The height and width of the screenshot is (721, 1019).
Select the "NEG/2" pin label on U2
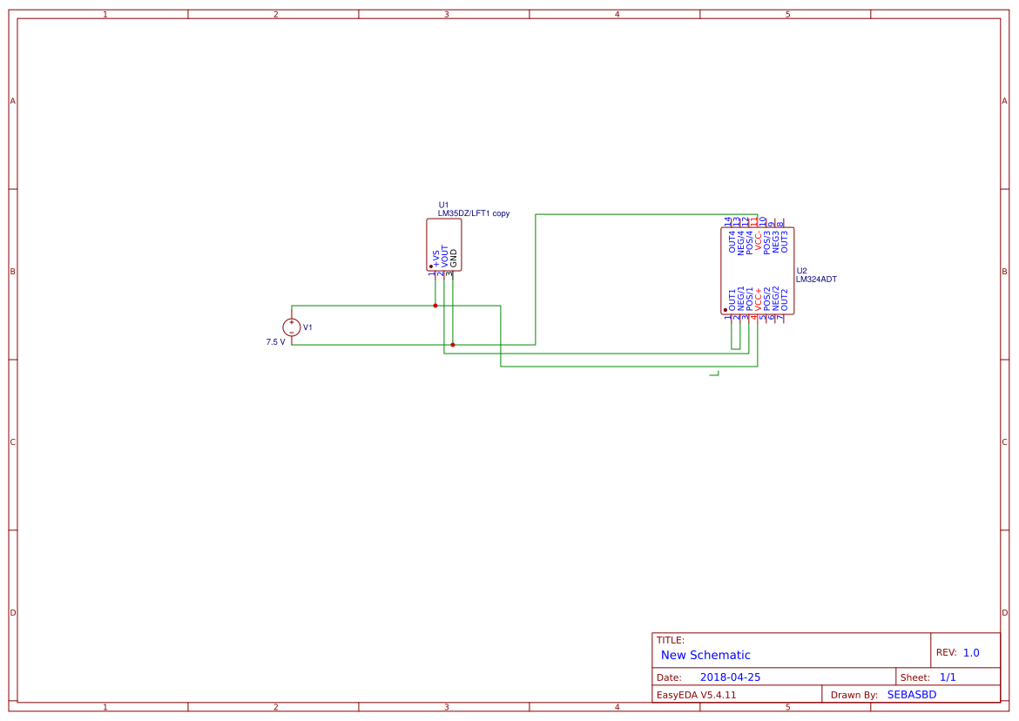click(x=775, y=299)
